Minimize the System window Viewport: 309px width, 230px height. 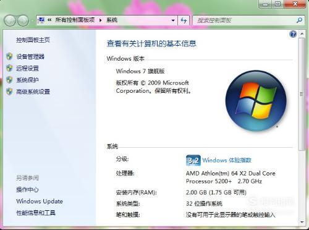[x=265, y=4]
